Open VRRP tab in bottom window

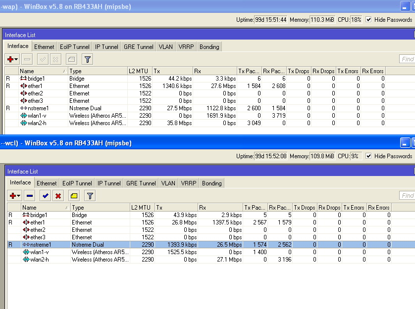189,183
